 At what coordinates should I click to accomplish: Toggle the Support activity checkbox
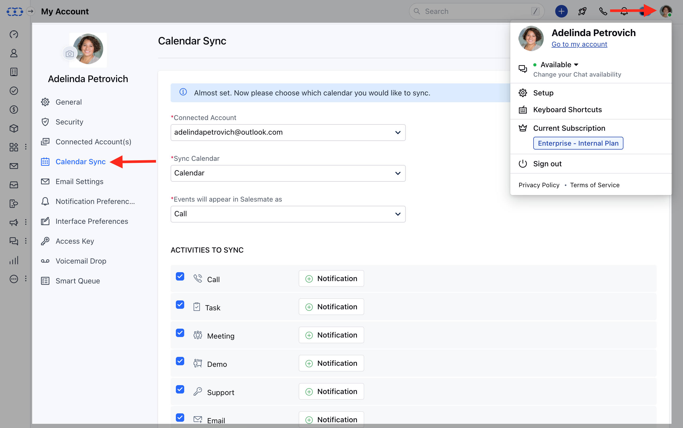coord(180,389)
